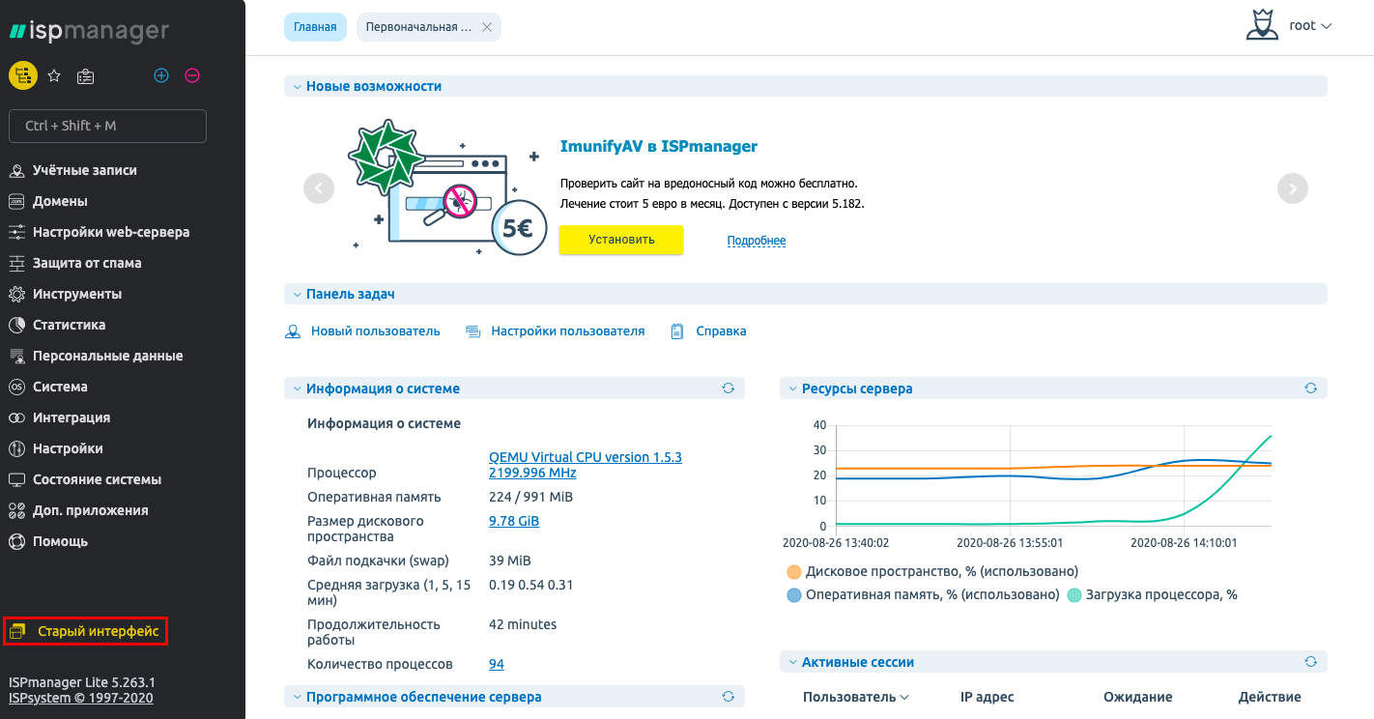Close the Первоначальная tab
1374x719 pixels.
tap(487, 27)
